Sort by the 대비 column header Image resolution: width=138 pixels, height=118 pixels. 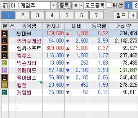pos(77,26)
